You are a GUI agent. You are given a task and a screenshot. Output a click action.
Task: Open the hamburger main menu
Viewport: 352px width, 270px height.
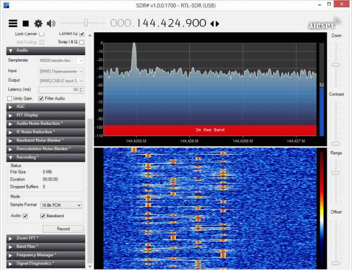click(x=13, y=23)
